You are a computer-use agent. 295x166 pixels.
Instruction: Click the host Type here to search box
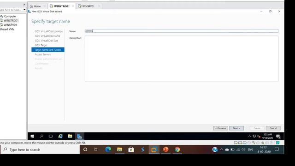pos(40,149)
